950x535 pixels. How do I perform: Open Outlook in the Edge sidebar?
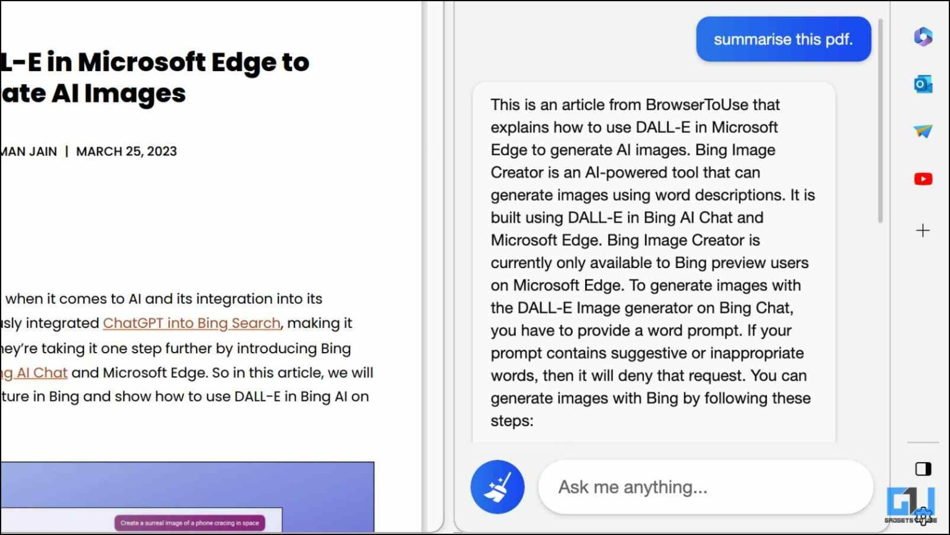923,85
